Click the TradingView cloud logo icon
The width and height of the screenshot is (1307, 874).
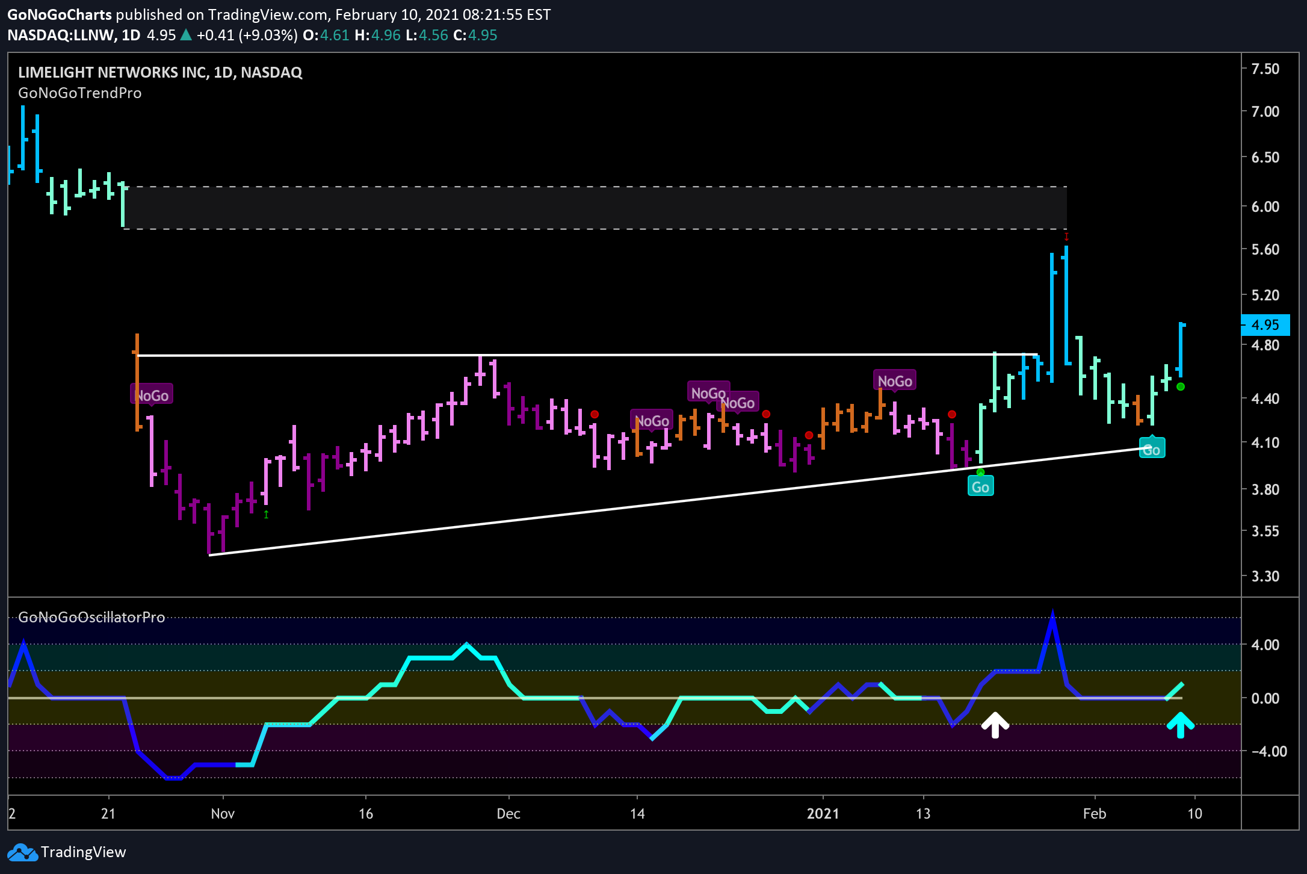pyautogui.click(x=23, y=852)
